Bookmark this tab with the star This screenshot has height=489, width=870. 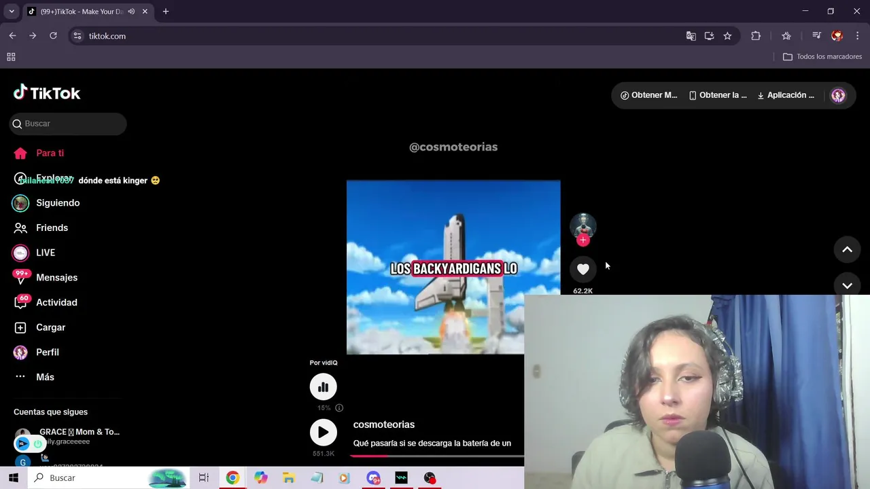(727, 36)
